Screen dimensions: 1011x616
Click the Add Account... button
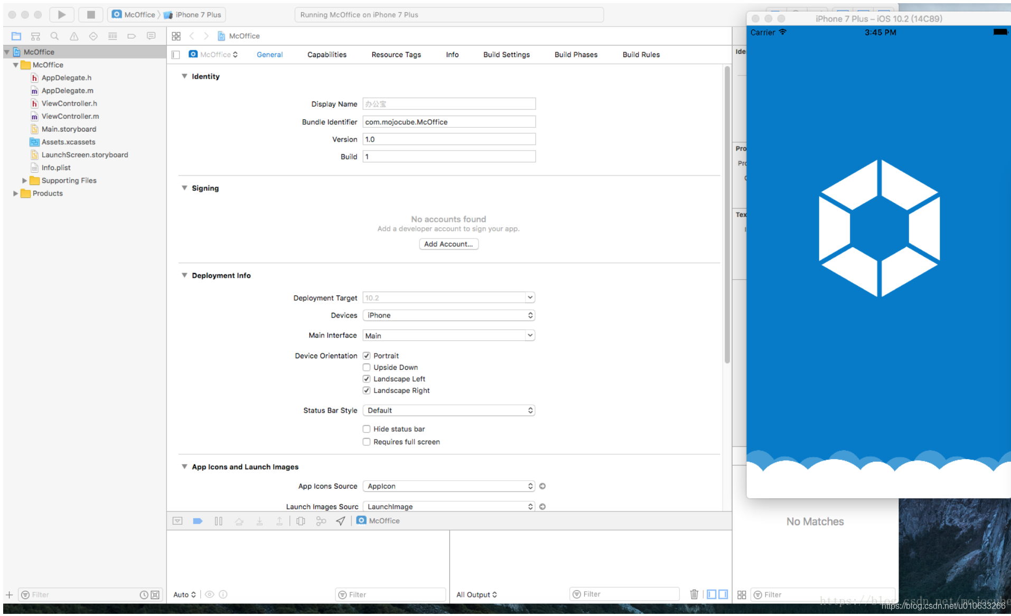pos(449,244)
